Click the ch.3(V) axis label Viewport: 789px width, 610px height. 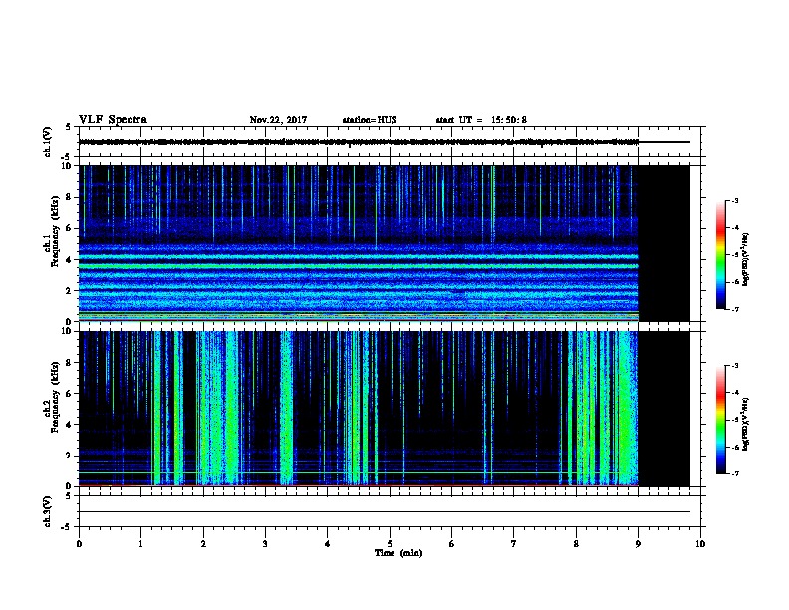point(48,511)
